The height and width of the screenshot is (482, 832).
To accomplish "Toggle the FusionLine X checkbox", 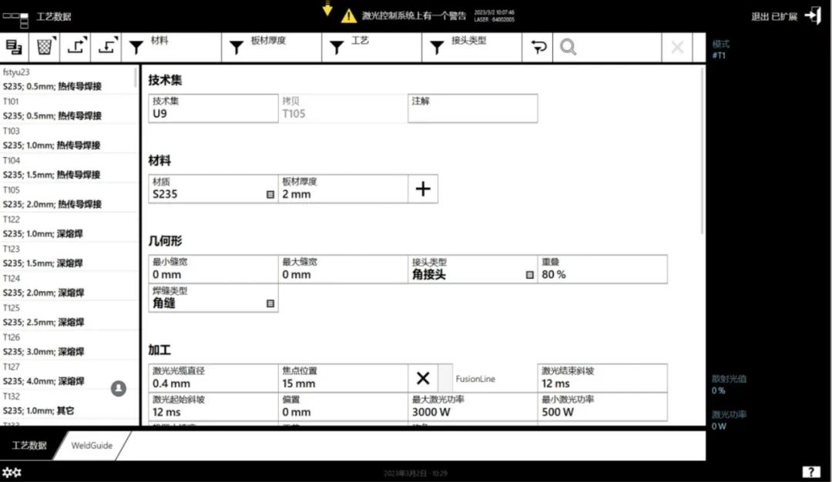I will [x=423, y=378].
